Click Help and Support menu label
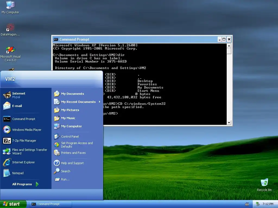The image size is (278, 208). 72,163
